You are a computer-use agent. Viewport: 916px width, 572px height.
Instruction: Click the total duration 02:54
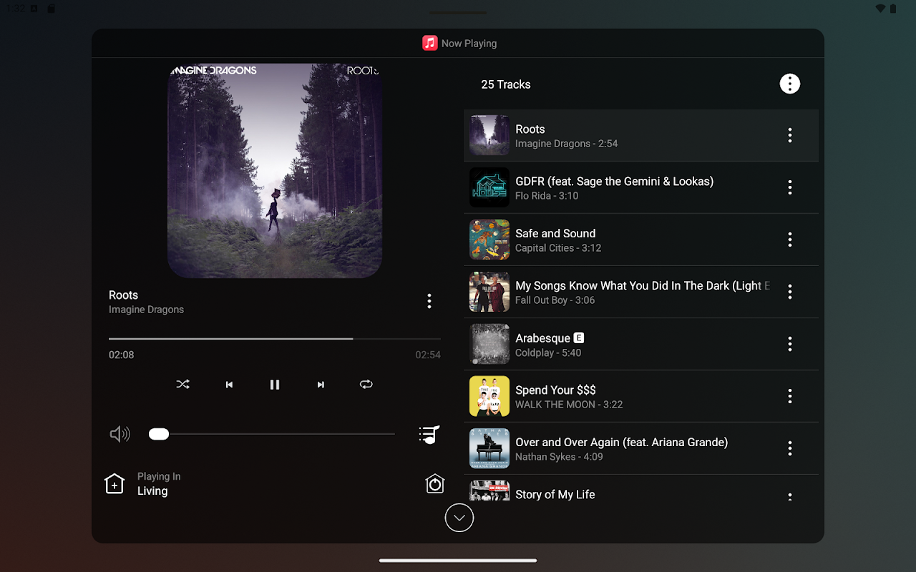click(428, 355)
